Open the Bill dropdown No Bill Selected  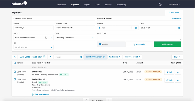34,47
